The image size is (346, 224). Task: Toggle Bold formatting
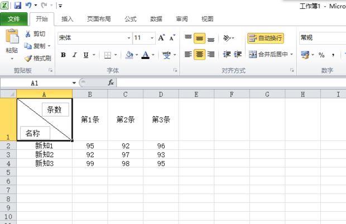tap(63, 55)
